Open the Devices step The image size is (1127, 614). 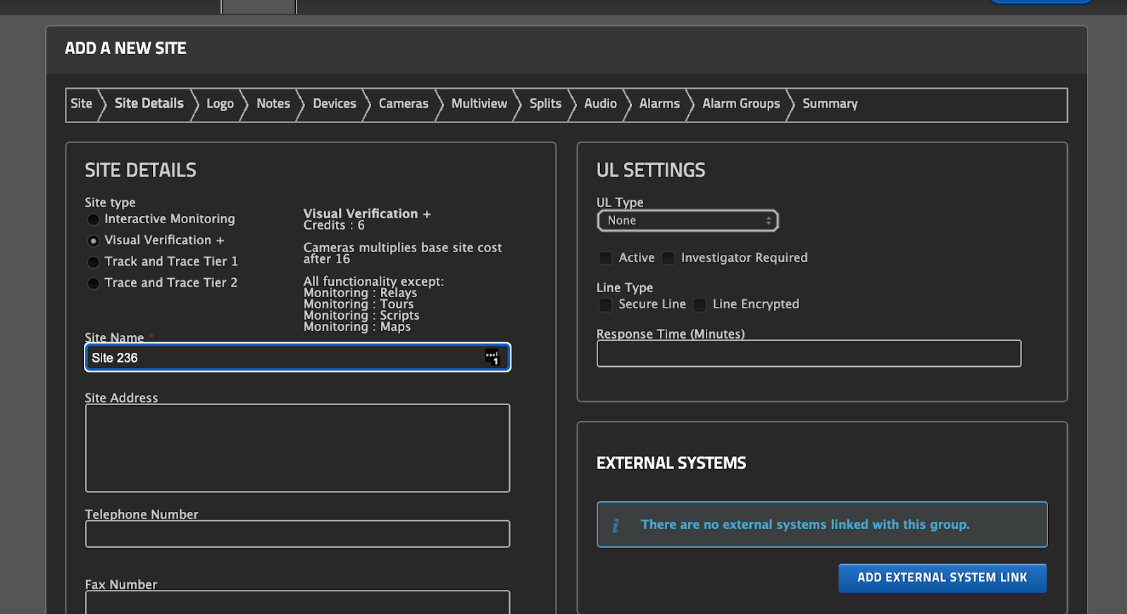[335, 104]
